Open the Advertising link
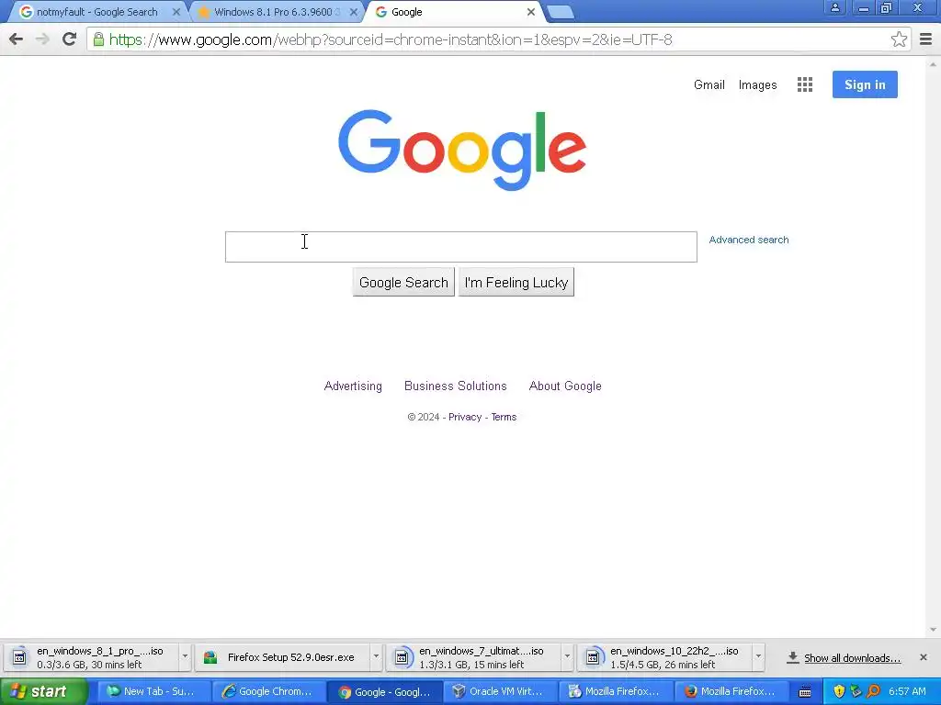 (x=353, y=386)
